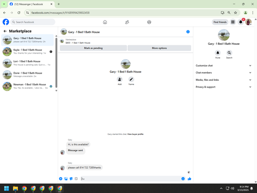Open Kayla - 1 Bed 1 Bath House conversation

click(27, 51)
